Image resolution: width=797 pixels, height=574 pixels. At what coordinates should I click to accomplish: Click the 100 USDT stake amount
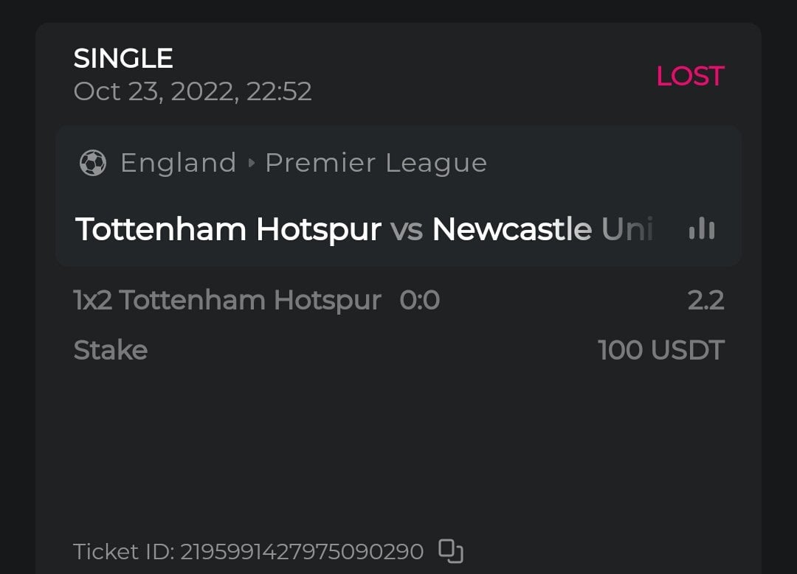[661, 350]
